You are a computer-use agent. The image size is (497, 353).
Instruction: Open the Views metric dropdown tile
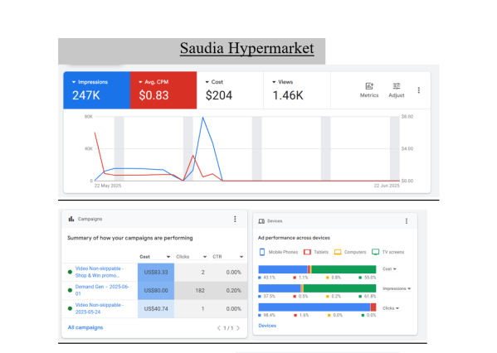coord(297,90)
